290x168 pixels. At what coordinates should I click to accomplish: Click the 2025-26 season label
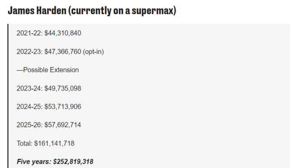coord(29,125)
